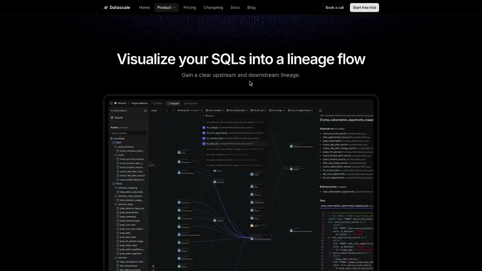Uncheck the fct_charge checkbox

[x=204, y=128]
